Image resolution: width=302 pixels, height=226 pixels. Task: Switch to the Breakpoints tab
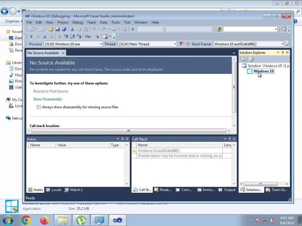(163, 190)
